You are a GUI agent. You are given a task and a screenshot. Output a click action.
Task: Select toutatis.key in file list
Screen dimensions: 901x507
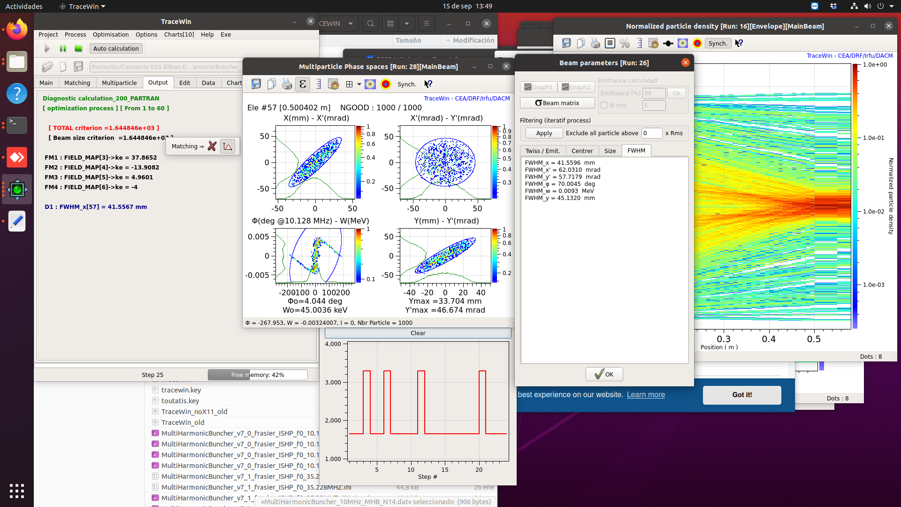[180, 400]
